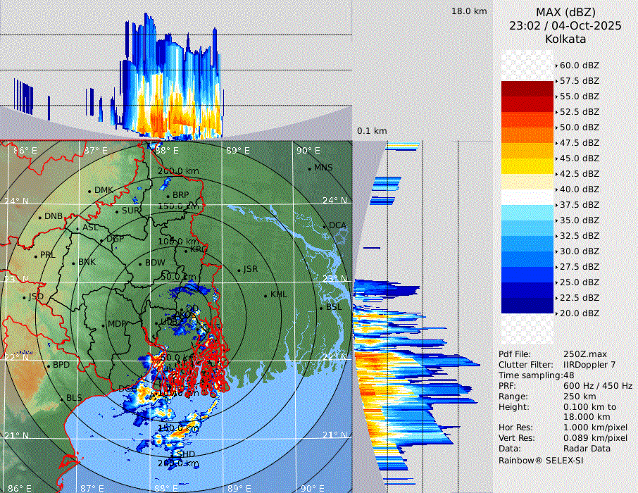The image size is (638, 493).
Task: Click the 18.0 km height label
Action: [x=469, y=11]
